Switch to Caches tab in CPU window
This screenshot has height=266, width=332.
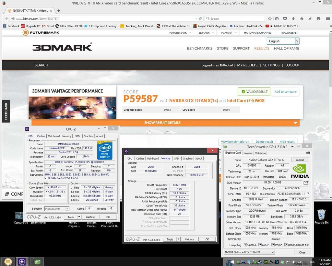[41, 136]
